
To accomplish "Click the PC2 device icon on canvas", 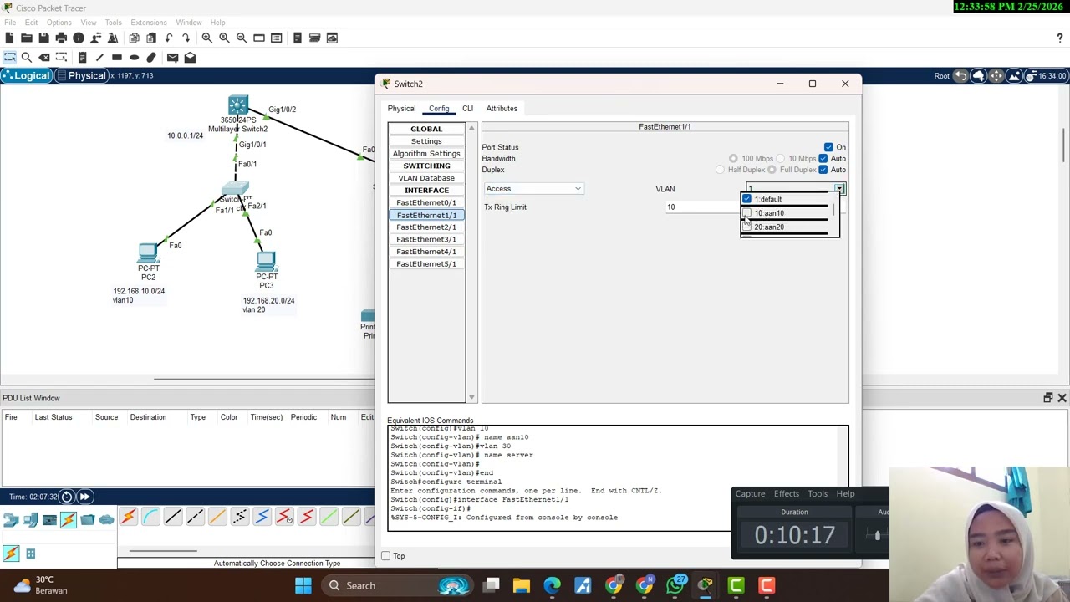I will [x=148, y=253].
